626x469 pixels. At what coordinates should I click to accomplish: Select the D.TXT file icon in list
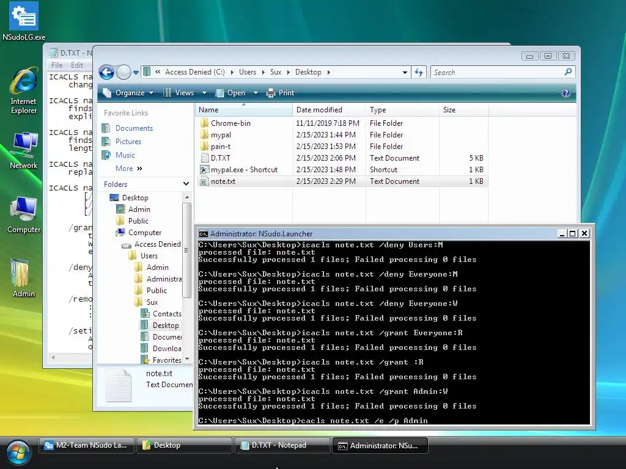click(204, 158)
